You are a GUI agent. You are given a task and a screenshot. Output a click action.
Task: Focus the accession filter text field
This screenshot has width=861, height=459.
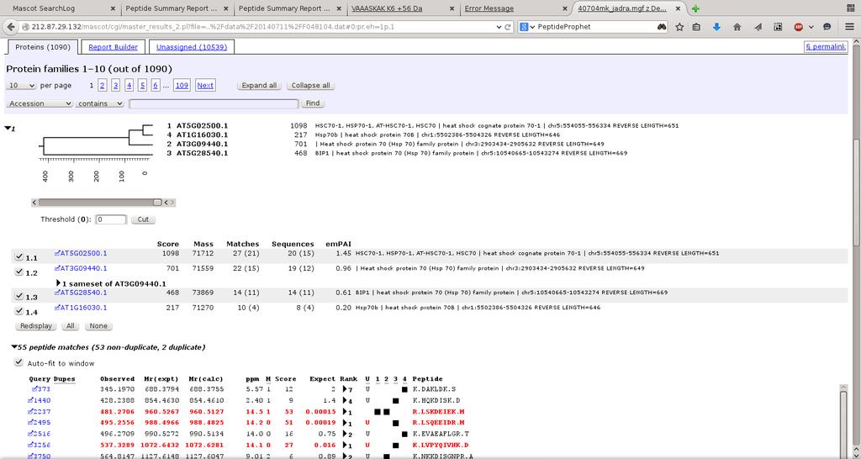[x=214, y=103]
